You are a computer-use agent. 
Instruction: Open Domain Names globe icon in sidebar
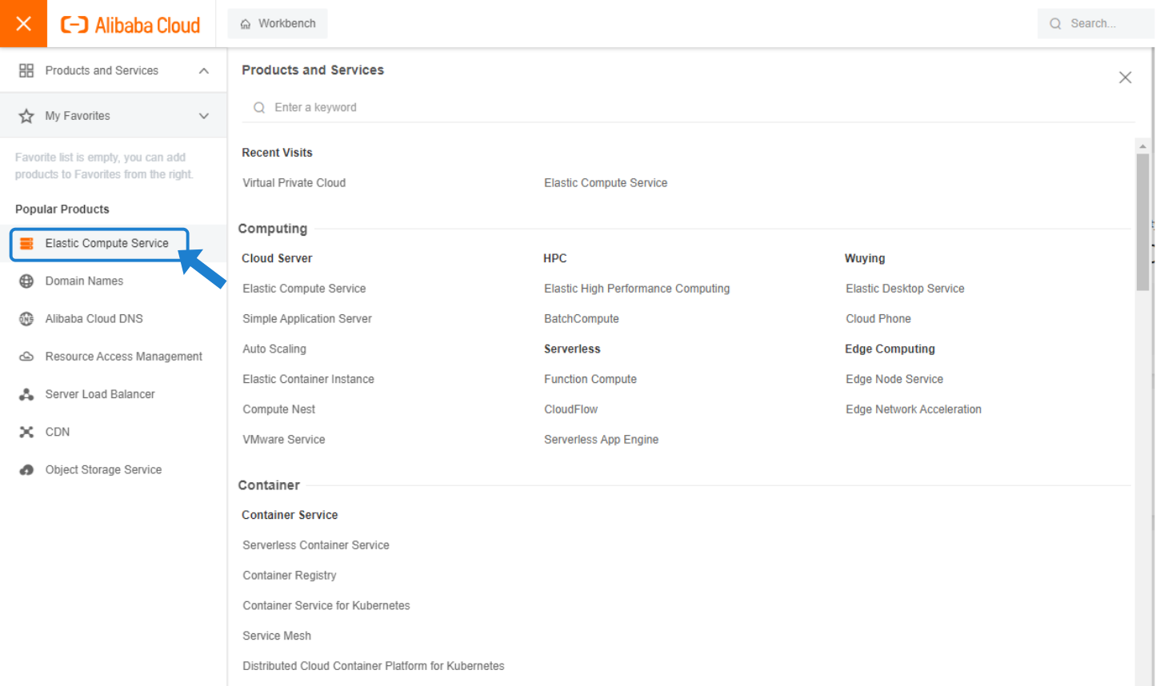point(26,281)
